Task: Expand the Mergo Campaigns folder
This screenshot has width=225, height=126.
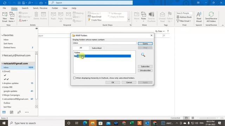Action: pos(2,95)
